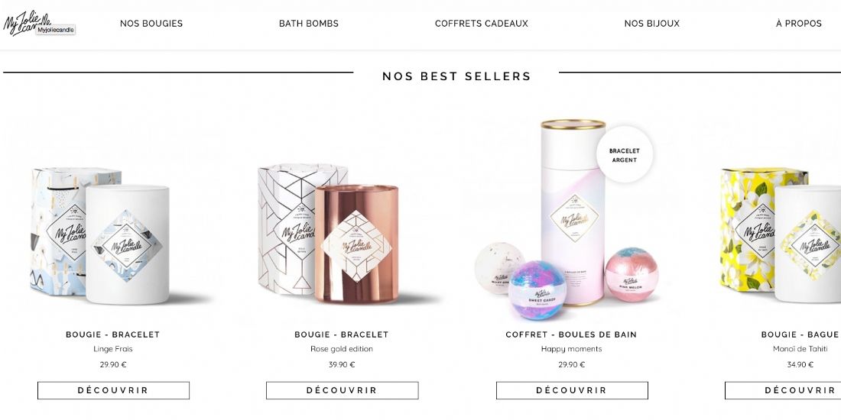The width and height of the screenshot is (841, 420).
Task: Select the Monoï de Tahiti candle image
Action: (x=781, y=236)
